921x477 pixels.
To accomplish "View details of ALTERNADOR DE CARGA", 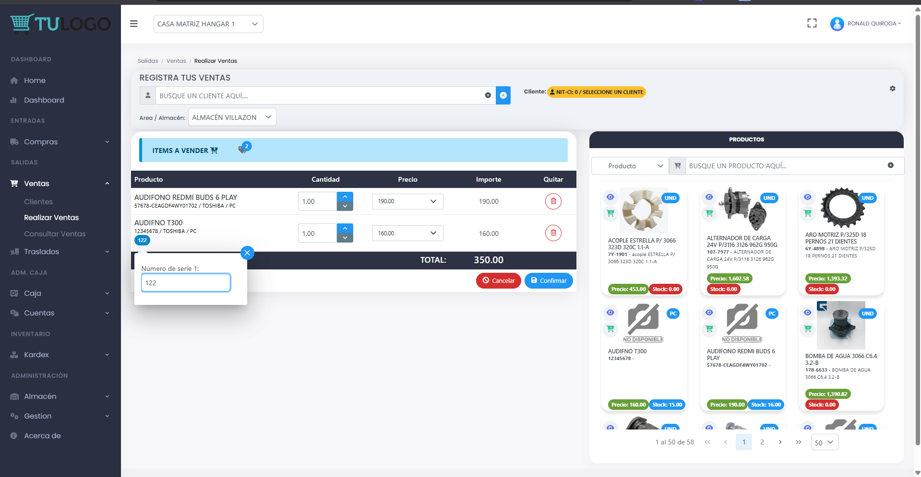I will 709,197.
